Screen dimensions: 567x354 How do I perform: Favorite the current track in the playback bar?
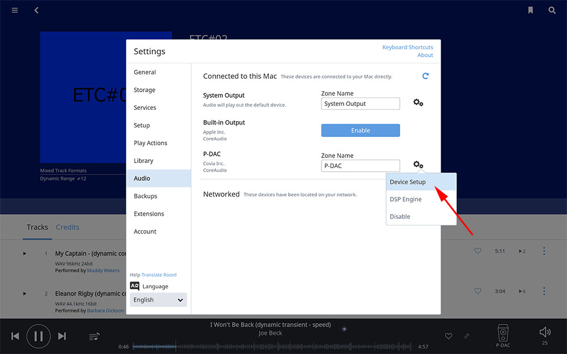[448, 336]
